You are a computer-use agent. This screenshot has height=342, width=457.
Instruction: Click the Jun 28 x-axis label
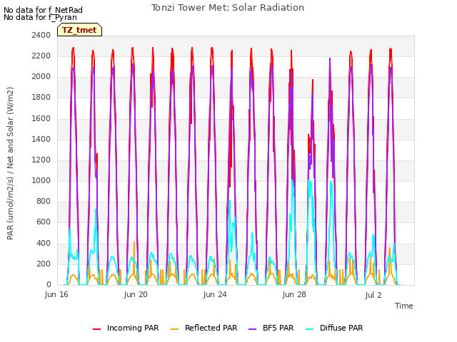(294, 294)
